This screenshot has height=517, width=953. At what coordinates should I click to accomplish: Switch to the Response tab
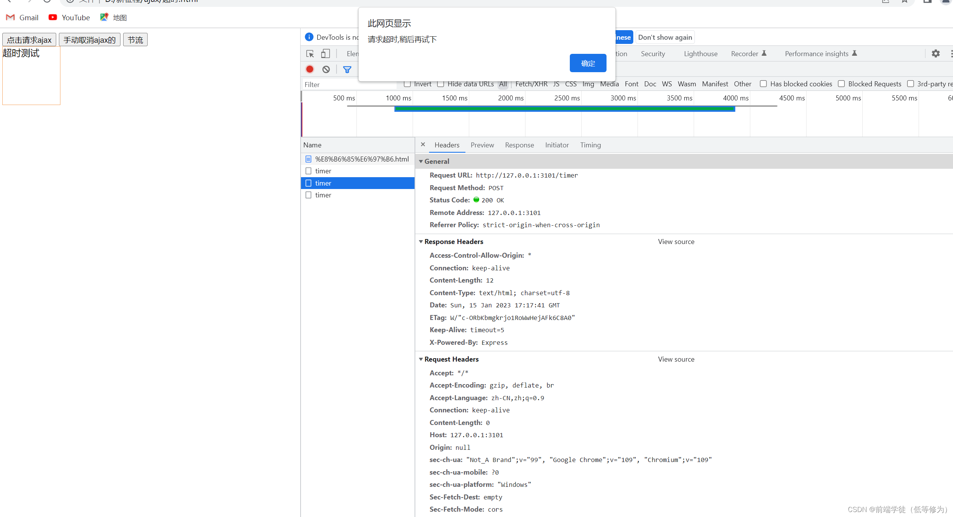[519, 145]
